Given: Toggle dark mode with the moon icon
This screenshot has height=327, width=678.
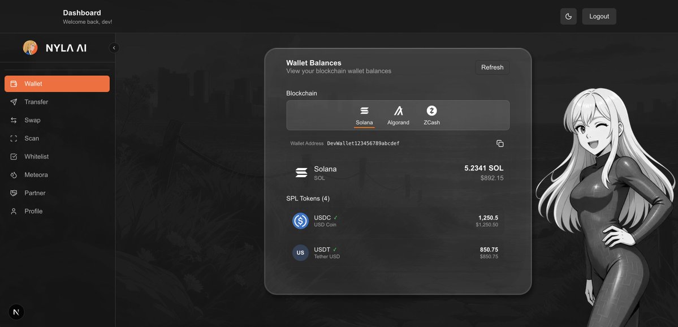Looking at the screenshot, I should (x=568, y=16).
